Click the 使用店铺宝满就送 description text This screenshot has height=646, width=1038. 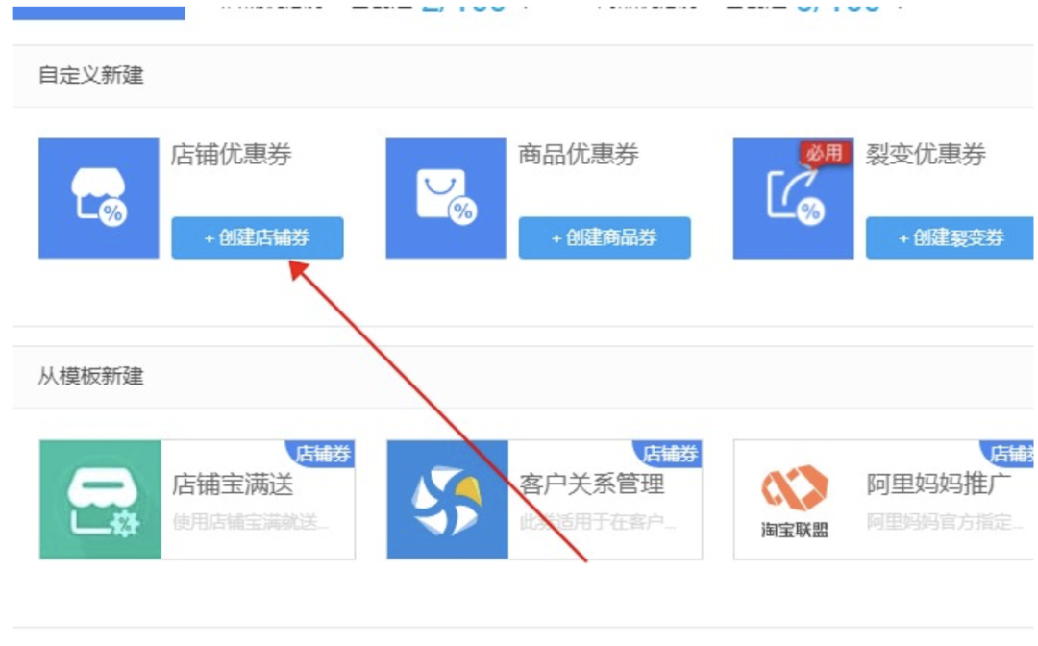[250, 522]
